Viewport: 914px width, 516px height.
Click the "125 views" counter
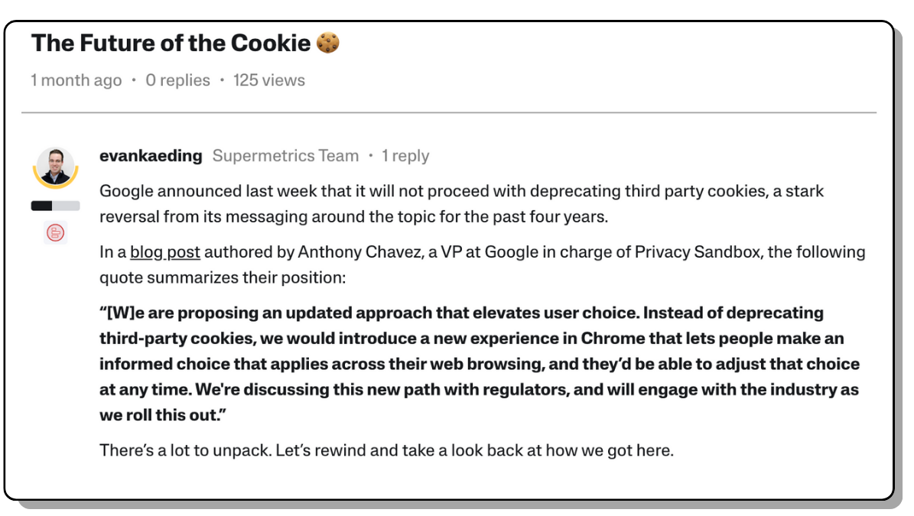(x=269, y=80)
